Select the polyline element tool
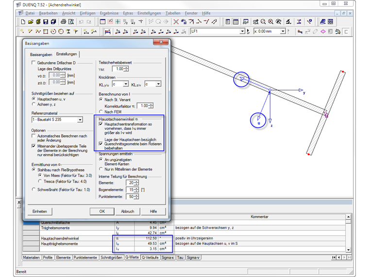This screenshot has height=277, width=369. (x=38, y=31)
